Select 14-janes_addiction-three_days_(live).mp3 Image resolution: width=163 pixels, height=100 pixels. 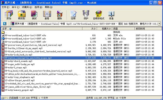(x=27, y=87)
